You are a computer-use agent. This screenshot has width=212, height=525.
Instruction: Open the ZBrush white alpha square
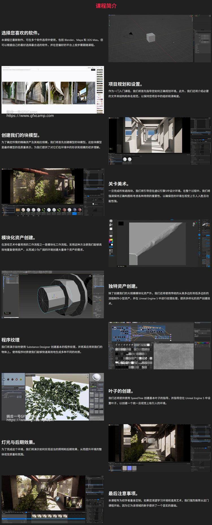click(x=111, y=229)
